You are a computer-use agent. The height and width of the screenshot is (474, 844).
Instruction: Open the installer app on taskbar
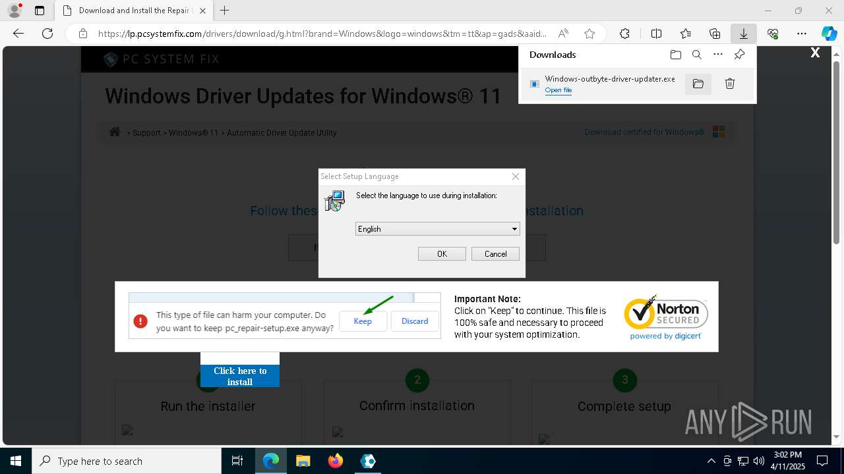(368, 461)
